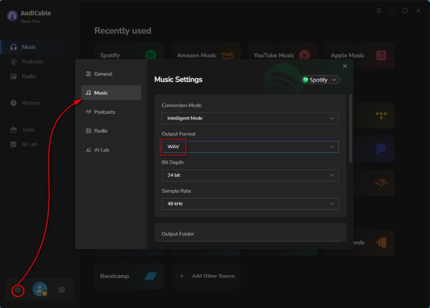Viewport: 430px width, 308px height.
Task: Click the Audible icon card
Action: pyautogui.click(x=374, y=182)
